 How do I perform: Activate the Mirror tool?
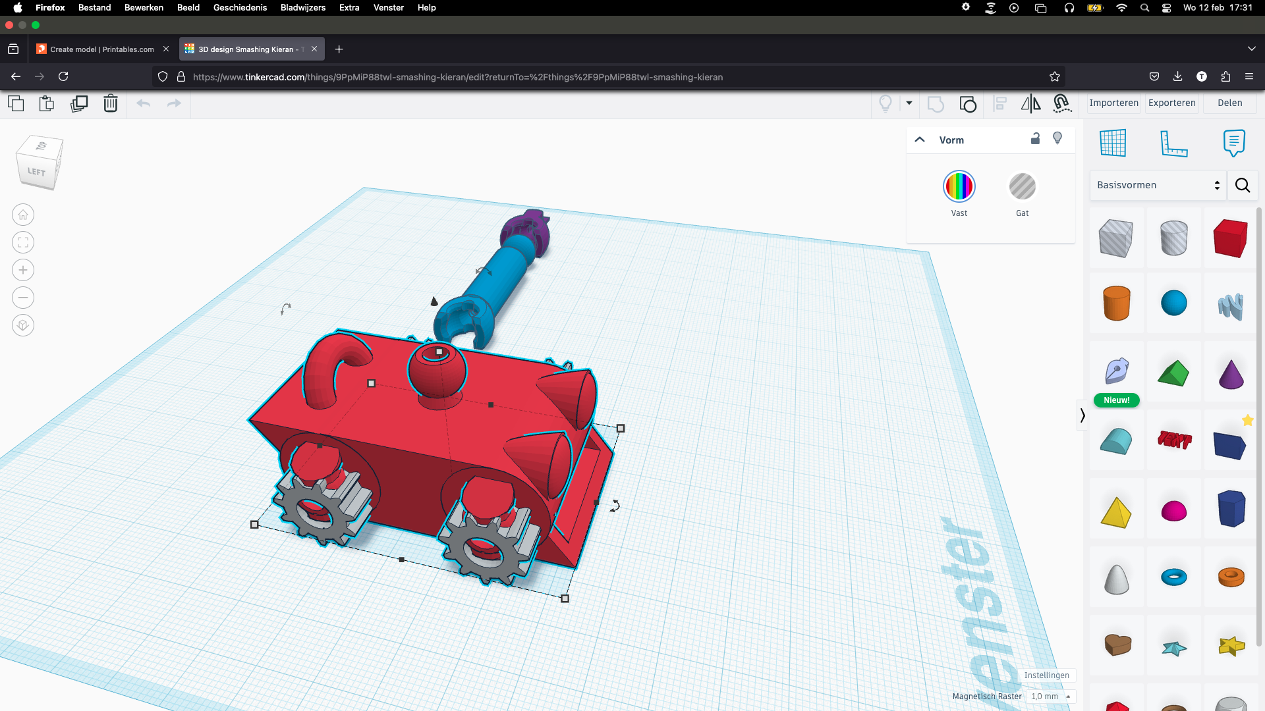click(x=1030, y=104)
